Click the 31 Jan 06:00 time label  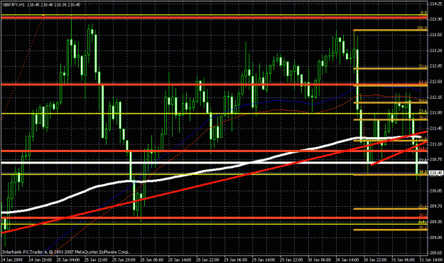coord(403,260)
